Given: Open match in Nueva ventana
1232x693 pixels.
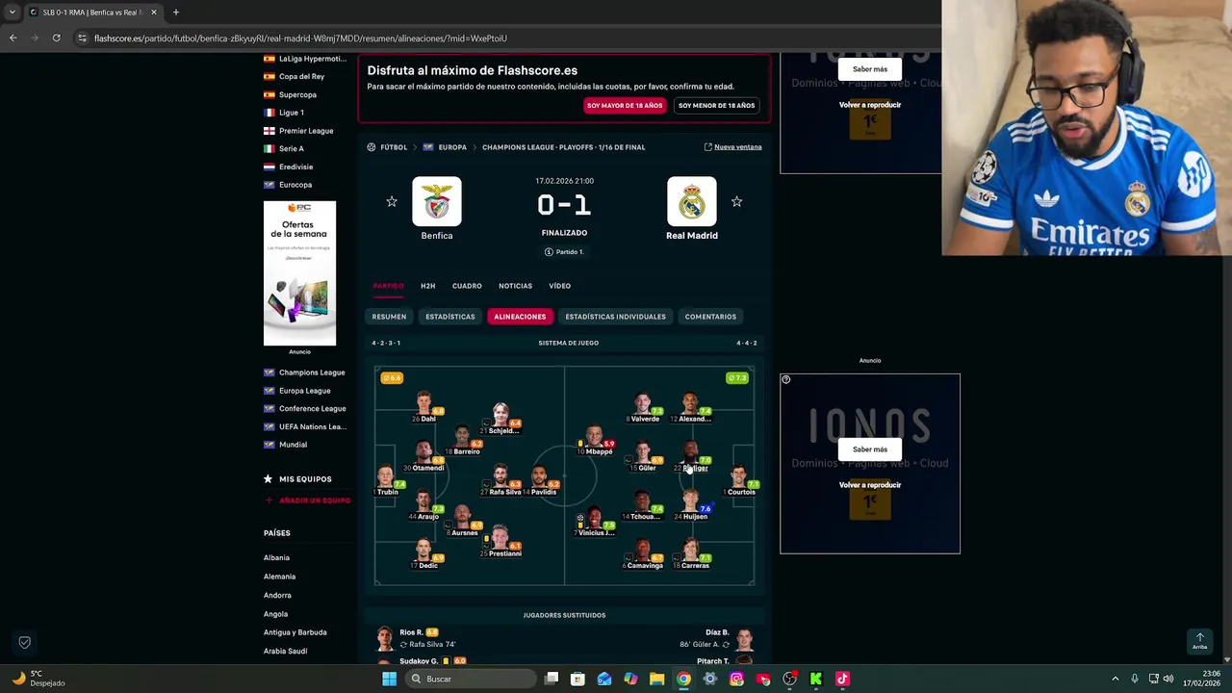Looking at the screenshot, I should (732, 147).
